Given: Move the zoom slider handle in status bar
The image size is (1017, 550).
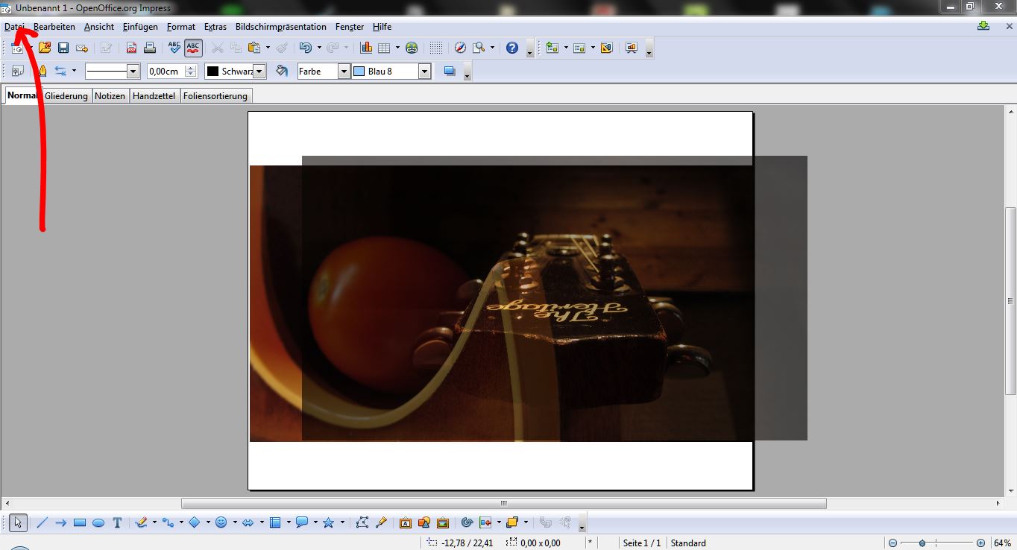Looking at the screenshot, I should pyautogui.click(x=922, y=543).
